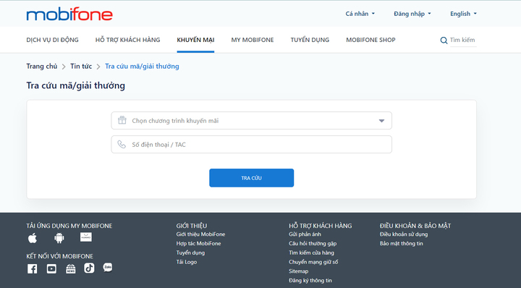Open MobiFone's Zalo chat icon
The width and height of the screenshot is (521, 288).
tap(108, 268)
